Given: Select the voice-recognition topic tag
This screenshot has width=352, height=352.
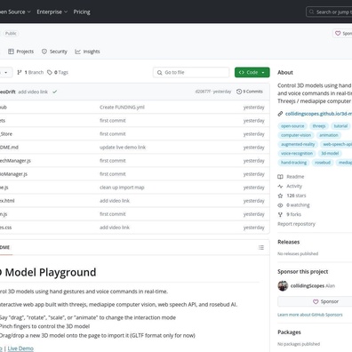Looking at the screenshot, I should coord(297,154).
